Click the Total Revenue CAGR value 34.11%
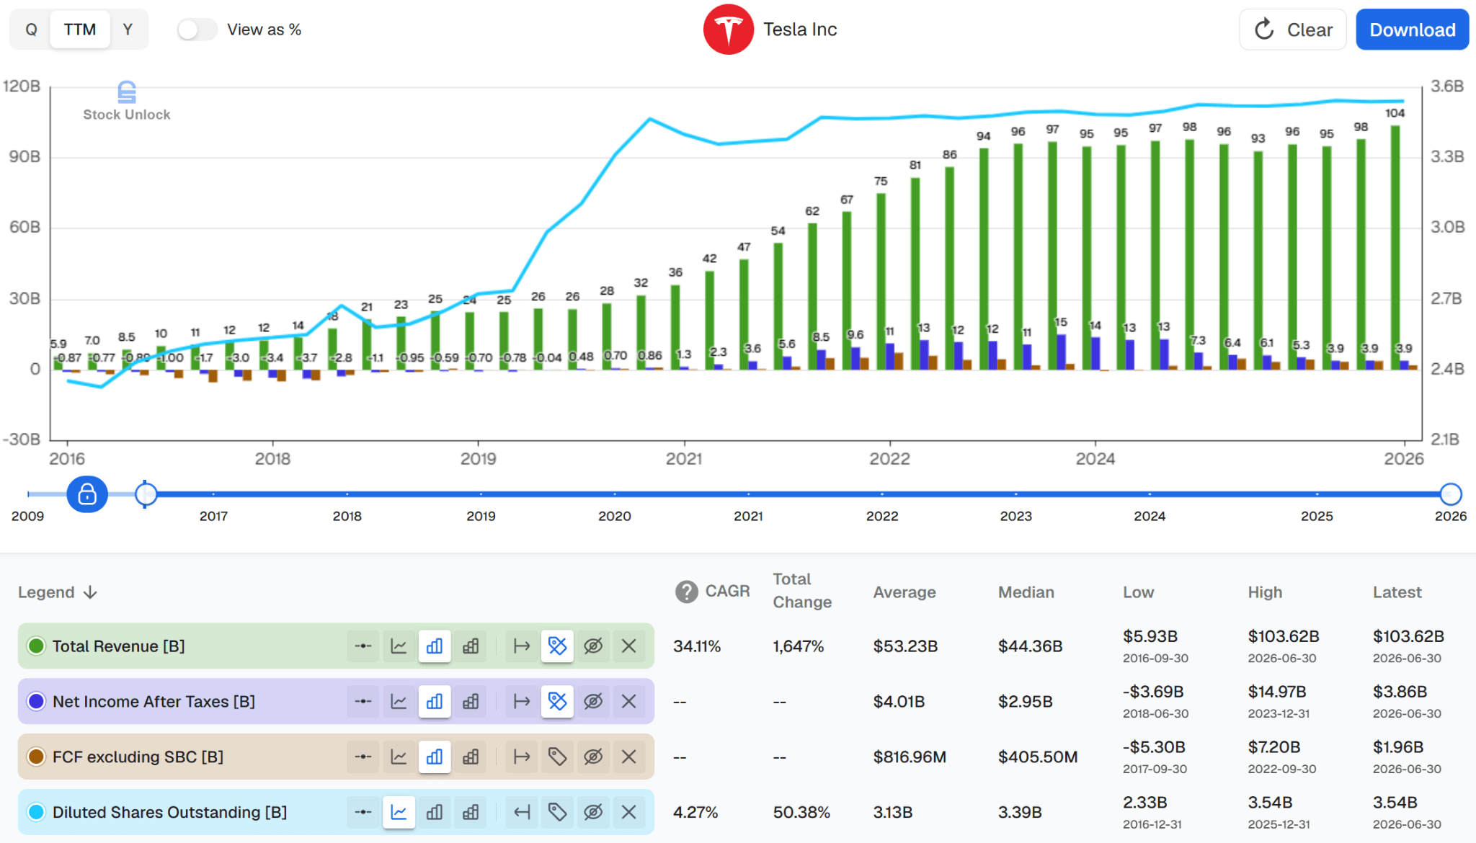 click(697, 646)
